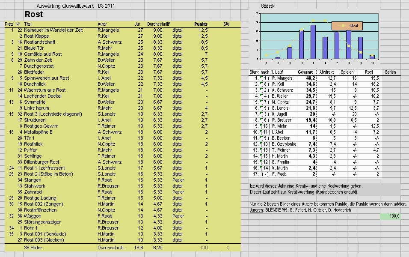This screenshot has width=409, height=257.
Task: Select the 'D3 2011' cell
Action: (106, 6)
